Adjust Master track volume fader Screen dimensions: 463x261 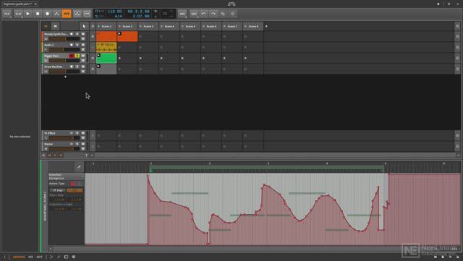coord(64,149)
